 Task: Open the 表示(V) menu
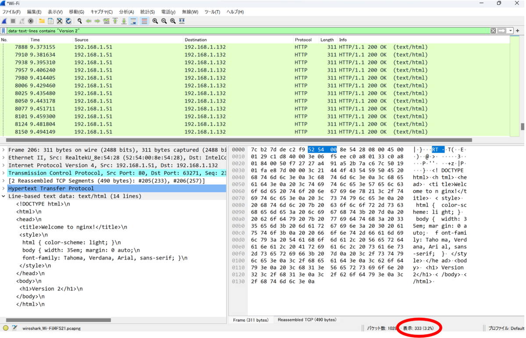coord(55,12)
